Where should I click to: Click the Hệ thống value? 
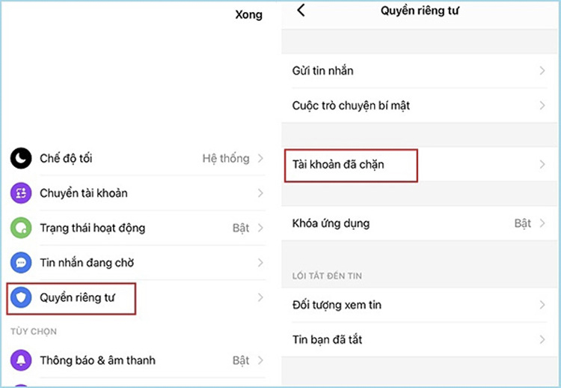pyautogui.click(x=226, y=158)
